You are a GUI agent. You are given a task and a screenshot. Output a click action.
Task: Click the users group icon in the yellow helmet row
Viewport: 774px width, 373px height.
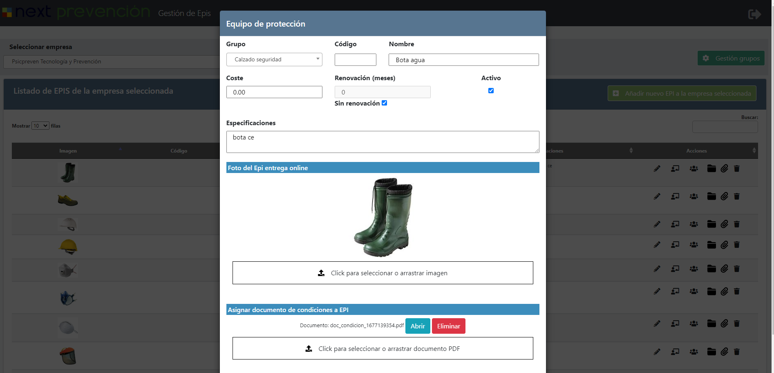694,245
